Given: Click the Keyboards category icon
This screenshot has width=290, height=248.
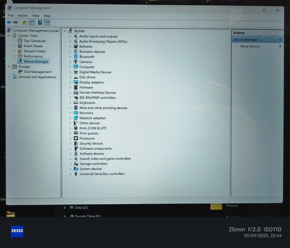Looking at the screenshot, I should 76,102.
